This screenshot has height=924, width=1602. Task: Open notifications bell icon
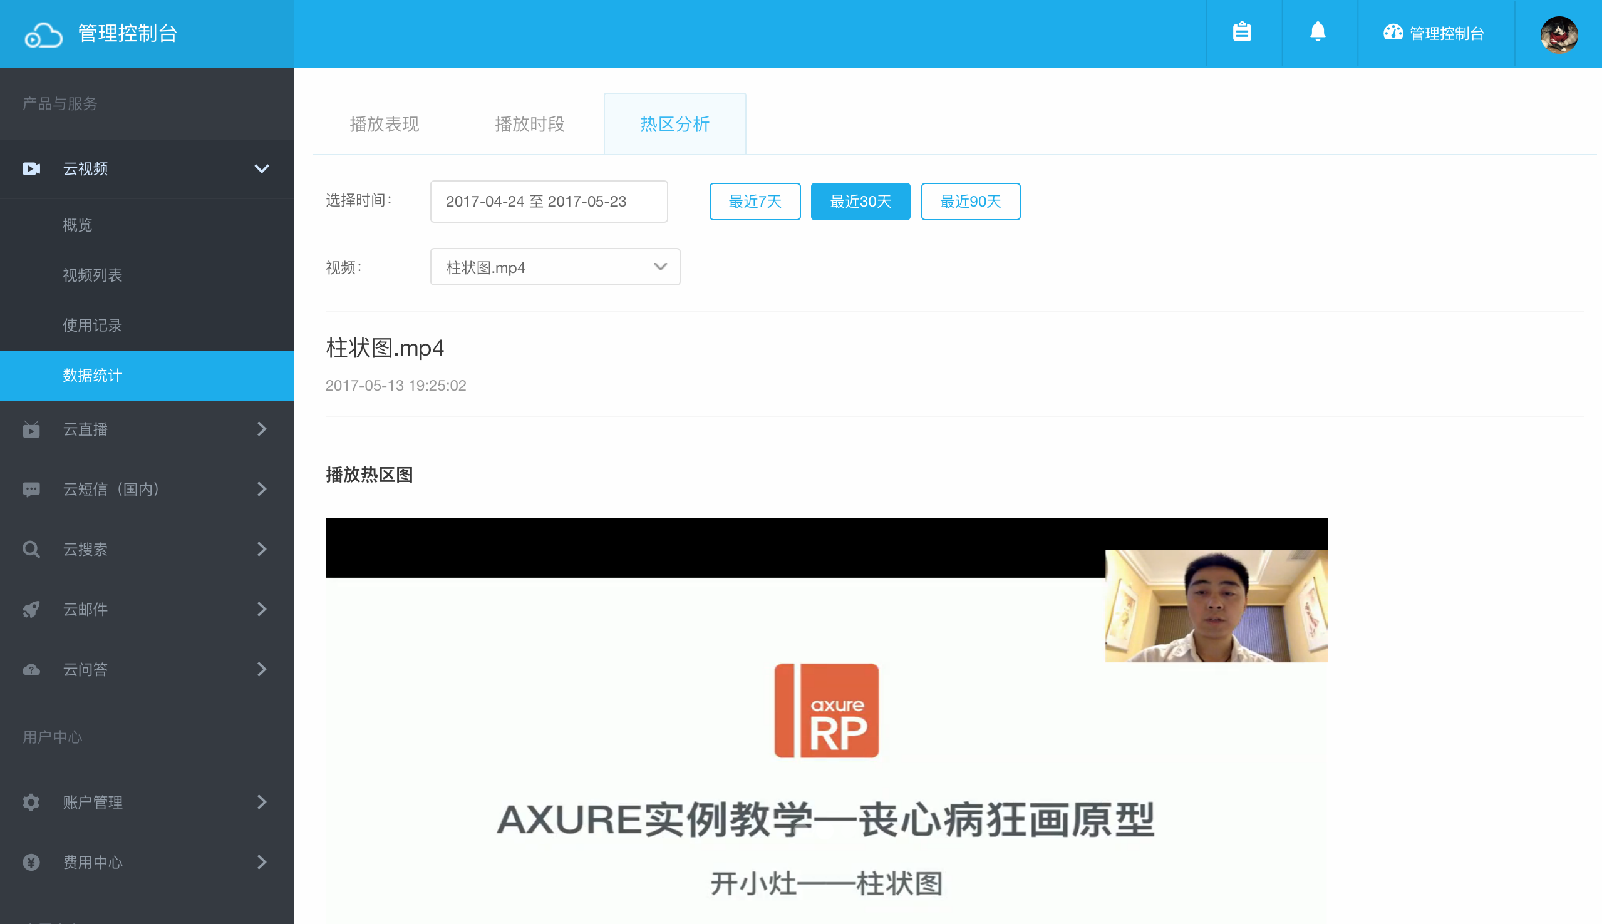click(1318, 32)
